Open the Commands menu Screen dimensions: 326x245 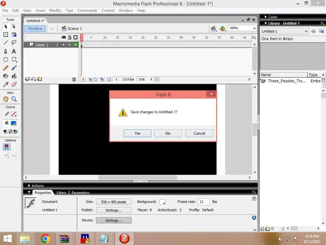click(x=87, y=11)
